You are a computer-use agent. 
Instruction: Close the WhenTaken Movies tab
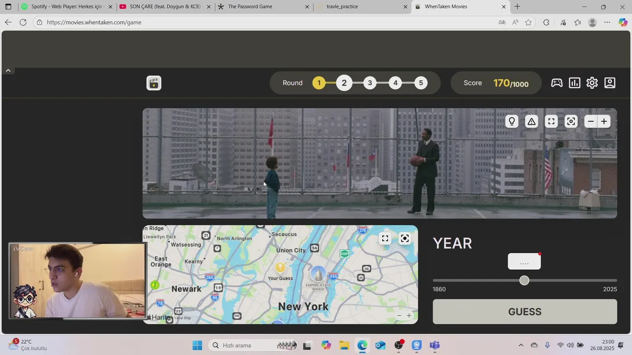(504, 7)
